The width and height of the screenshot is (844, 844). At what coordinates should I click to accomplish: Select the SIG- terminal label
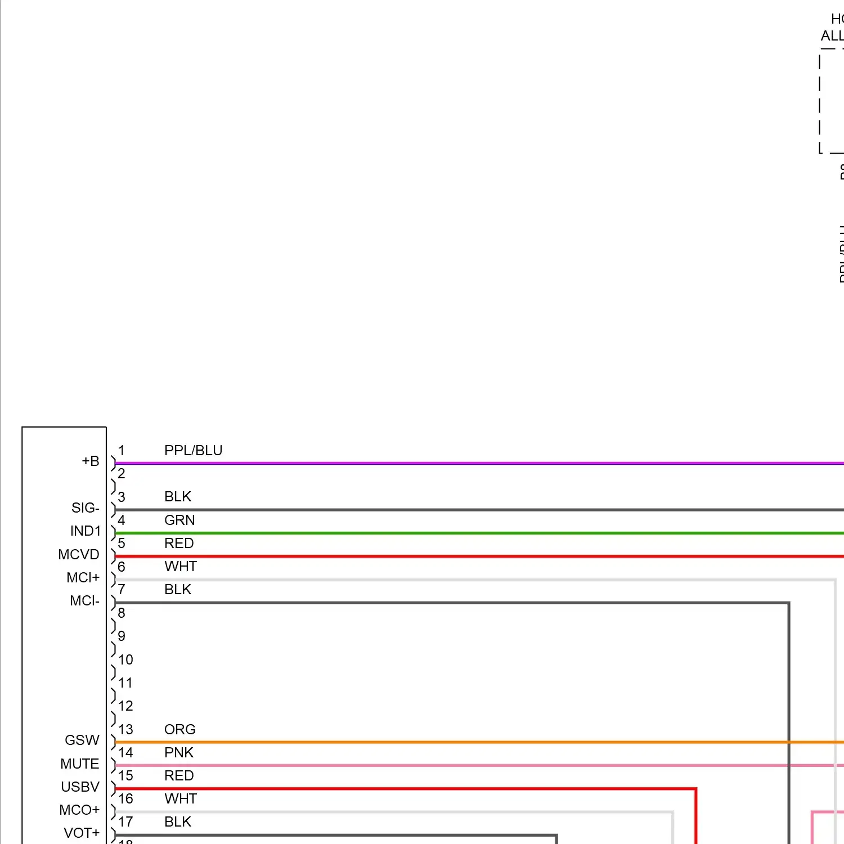click(86, 508)
